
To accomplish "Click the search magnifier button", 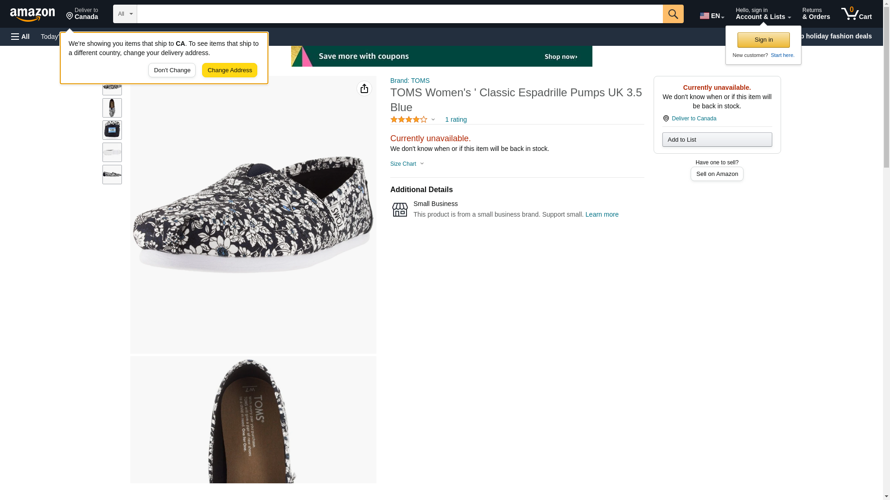I will [x=673, y=14].
